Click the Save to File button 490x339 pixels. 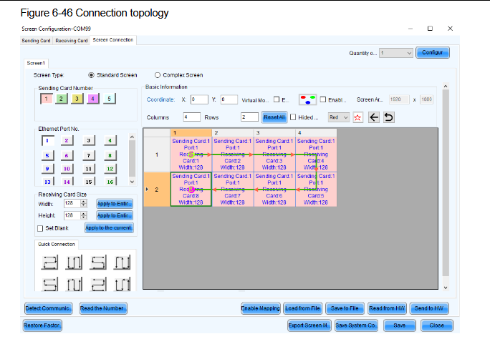tap(345, 308)
